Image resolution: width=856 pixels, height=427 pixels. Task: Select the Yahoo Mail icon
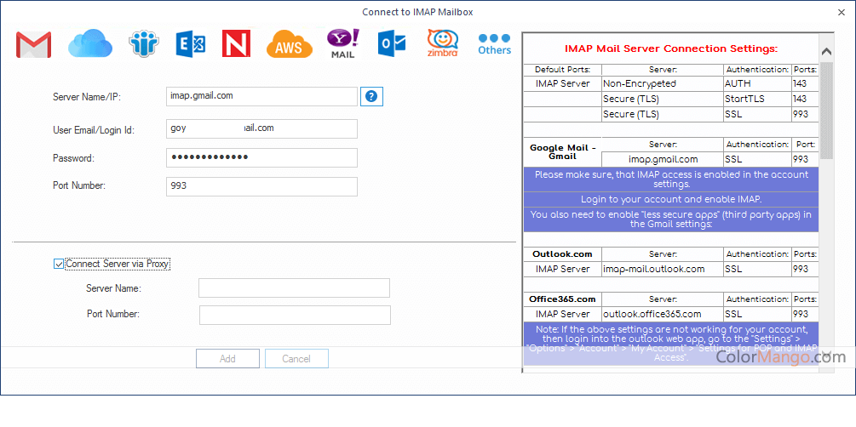coord(343,43)
